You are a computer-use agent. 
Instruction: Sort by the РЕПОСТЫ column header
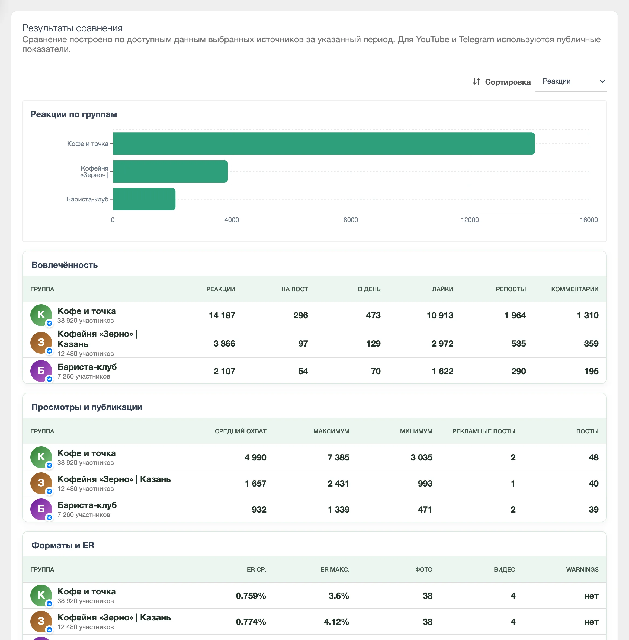(511, 289)
